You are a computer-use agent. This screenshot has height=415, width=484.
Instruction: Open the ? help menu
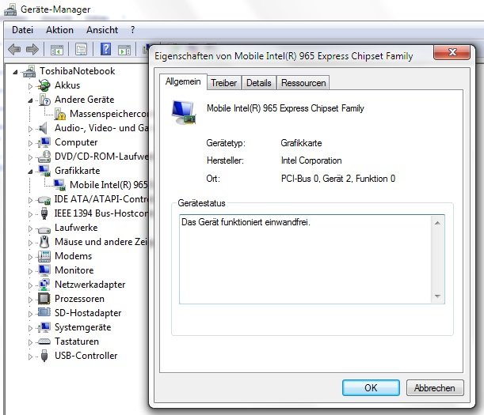pos(133,30)
